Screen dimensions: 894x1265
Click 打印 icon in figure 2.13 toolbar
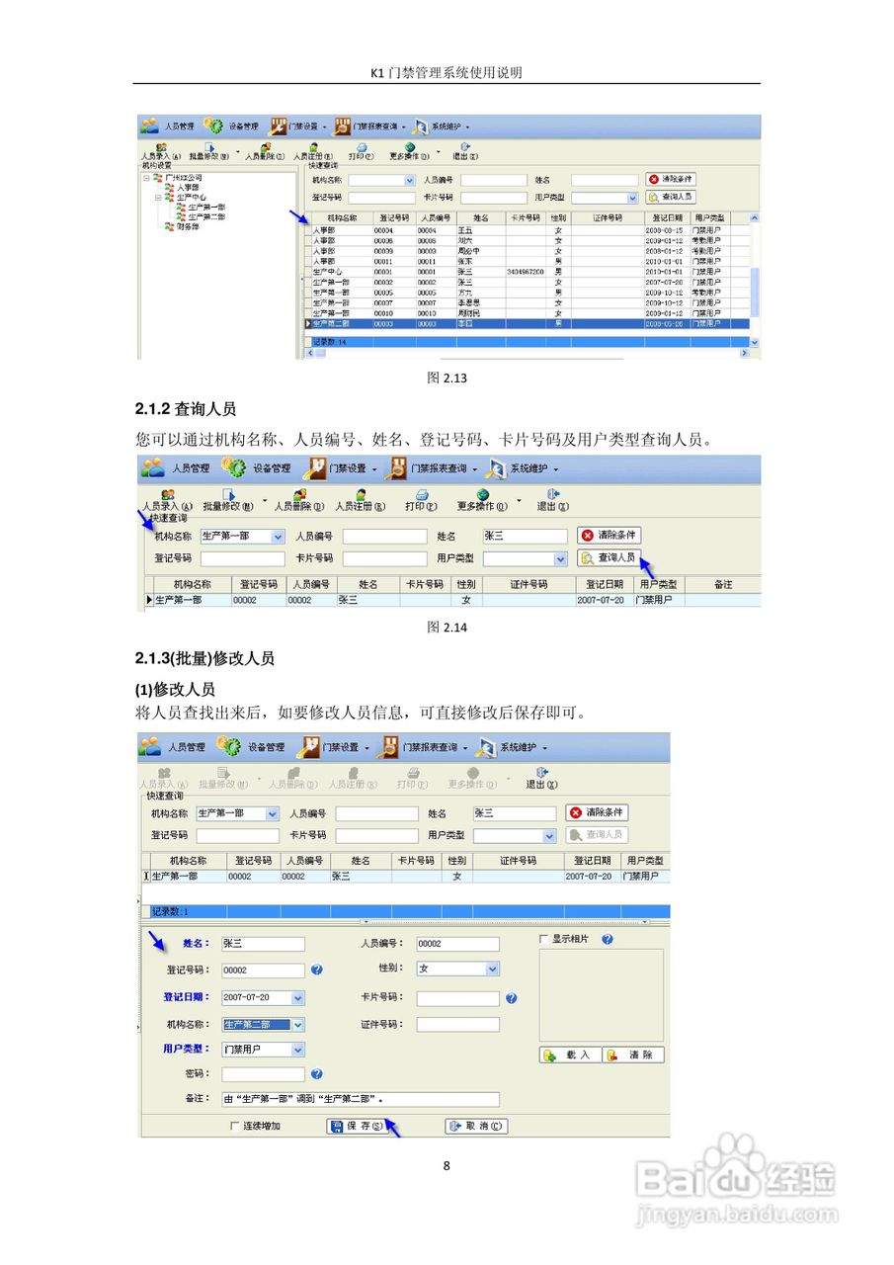362,146
